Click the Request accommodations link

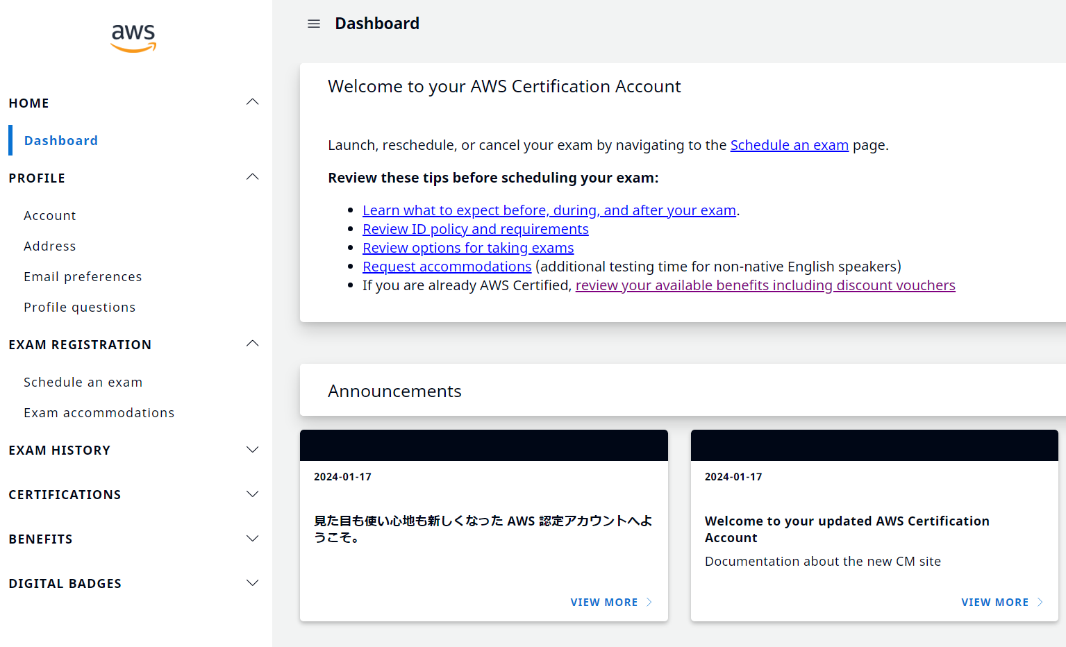[447, 267]
